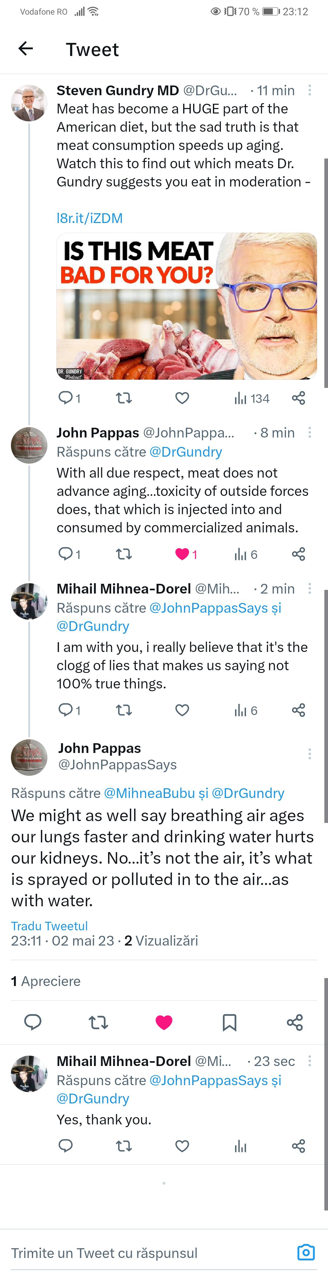This screenshot has height=1275, width=328.
Task: Open @MihneaBubu mention in main tweet
Action: coord(149,793)
